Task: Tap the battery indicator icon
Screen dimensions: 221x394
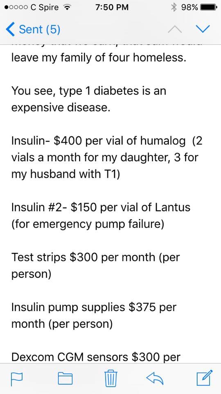Action: [209, 7]
